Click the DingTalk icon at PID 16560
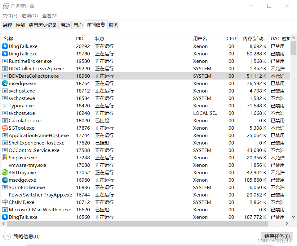This screenshot has width=297, height=246. (5, 217)
